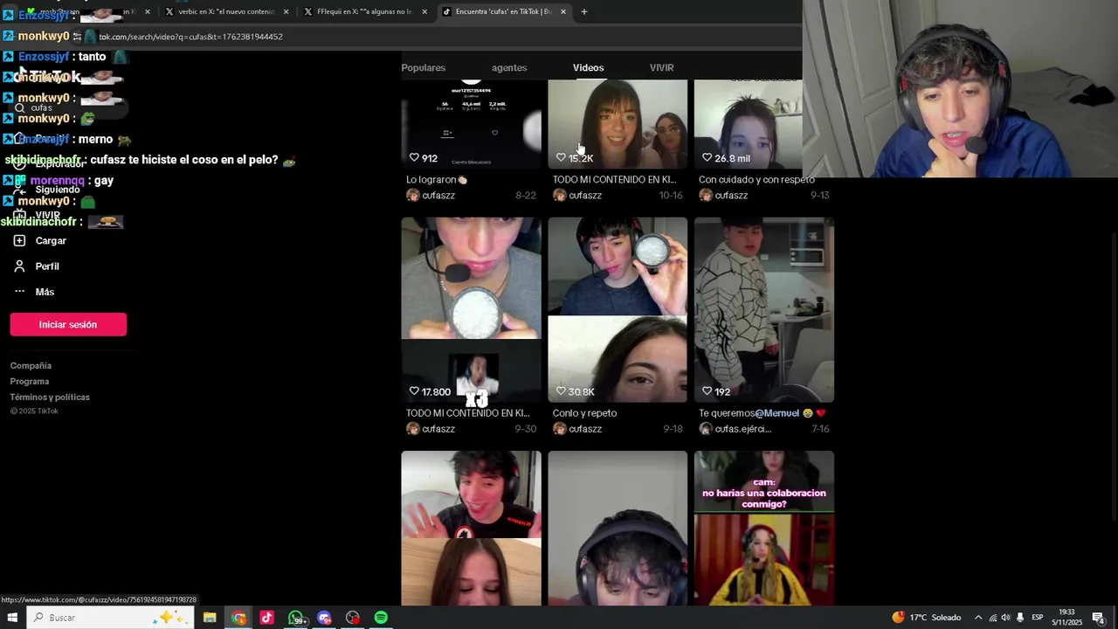The image size is (1118, 629).
Task: Open the Windows Start menu
Action: click(x=12, y=618)
